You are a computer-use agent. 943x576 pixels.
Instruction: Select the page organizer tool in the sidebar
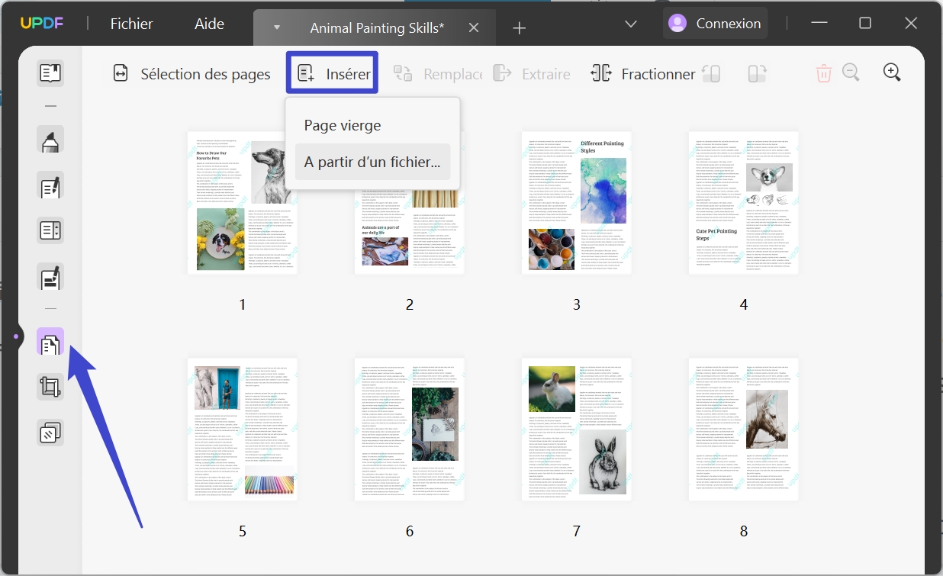(50, 343)
